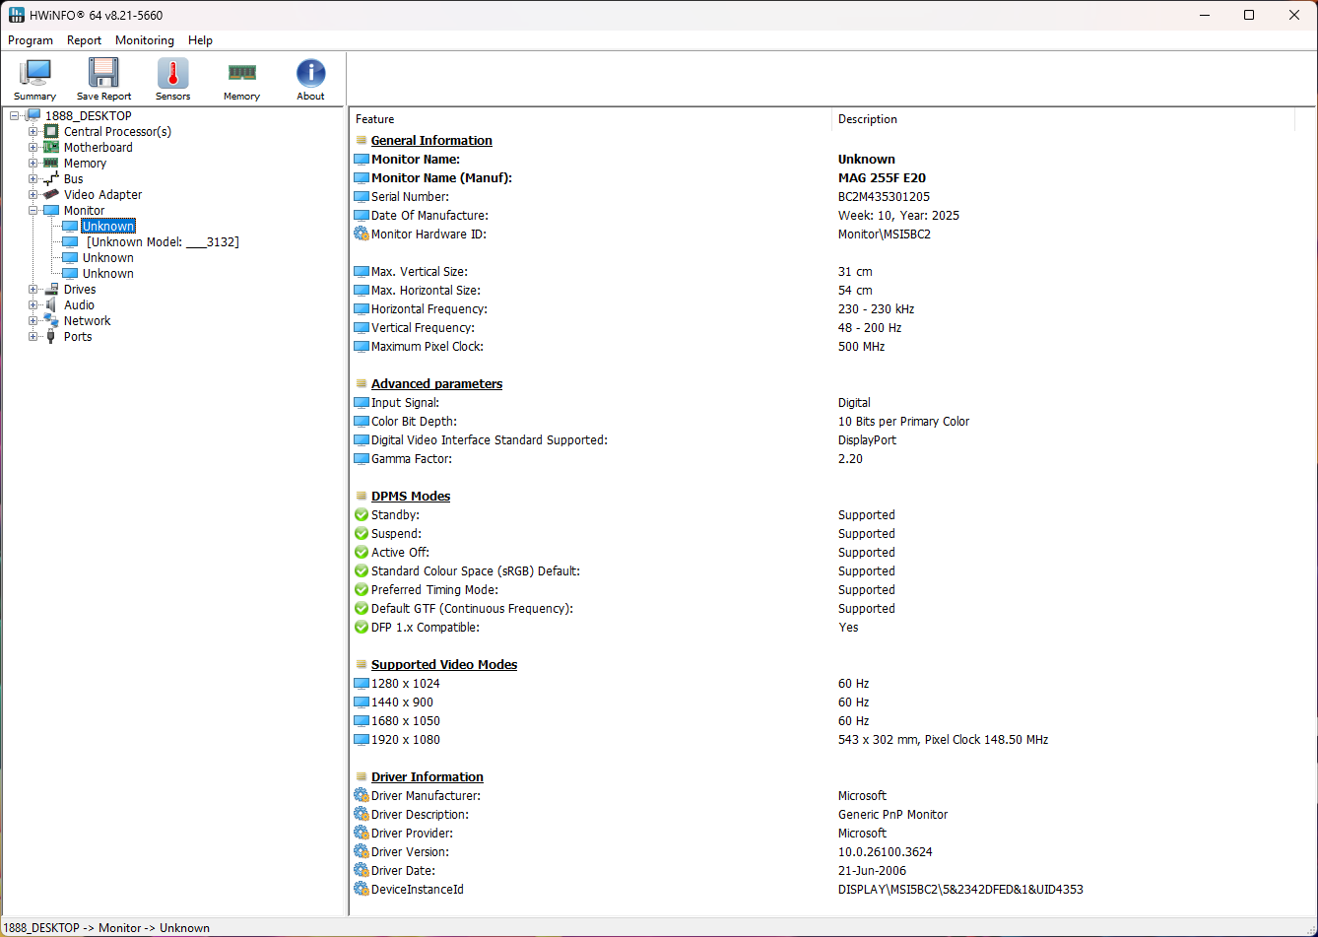The height and width of the screenshot is (937, 1318).
Task: Select the Motherboard icon in the tree
Action: click(51, 148)
